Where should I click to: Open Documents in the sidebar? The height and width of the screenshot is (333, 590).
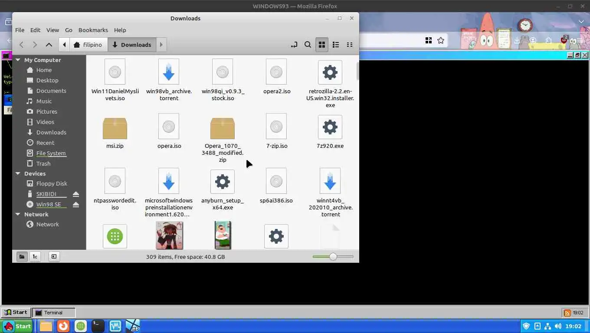(x=51, y=91)
